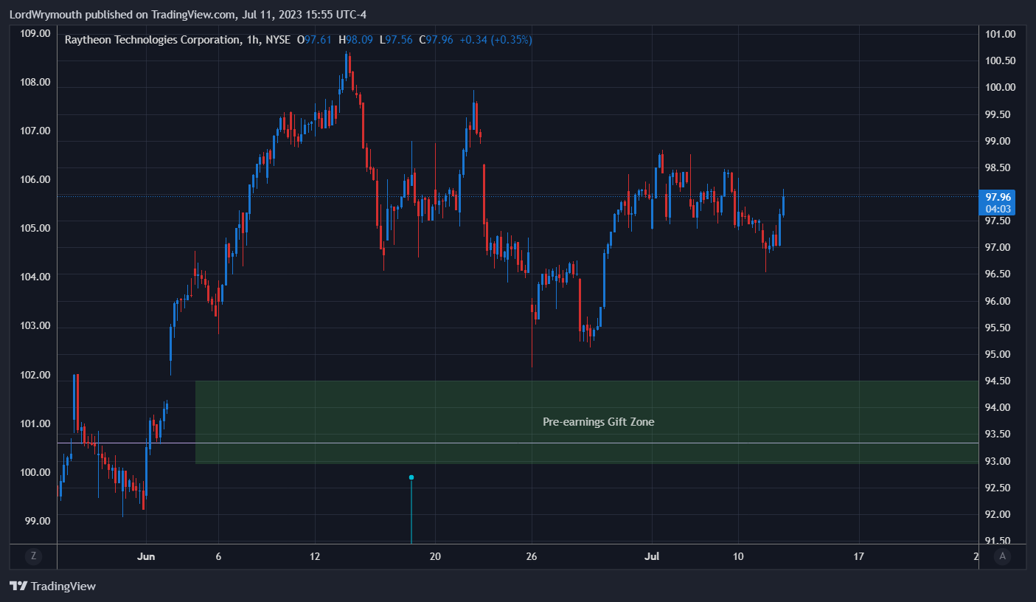Toggle the A auto-scale button at bottom right
The height and width of the screenshot is (602, 1036).
pyautogui.click(x=1002, y=556)
